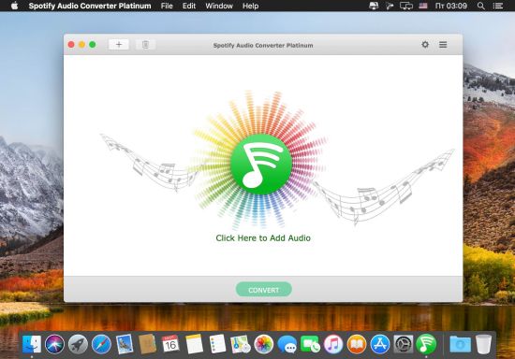This screenshot has height=359, width=515.
Task: Open Safari from the Dock
Action: click(101, 344)
